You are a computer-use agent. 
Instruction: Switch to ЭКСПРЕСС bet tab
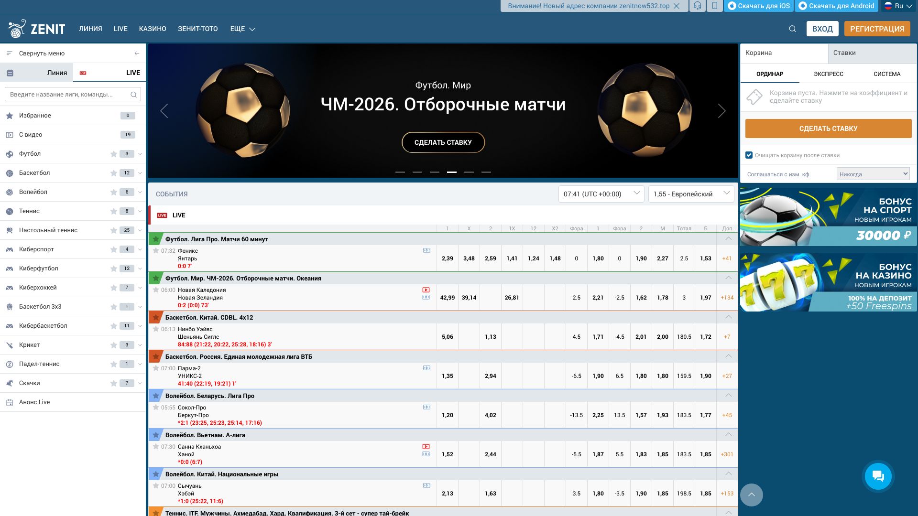[x=828, y=74]
